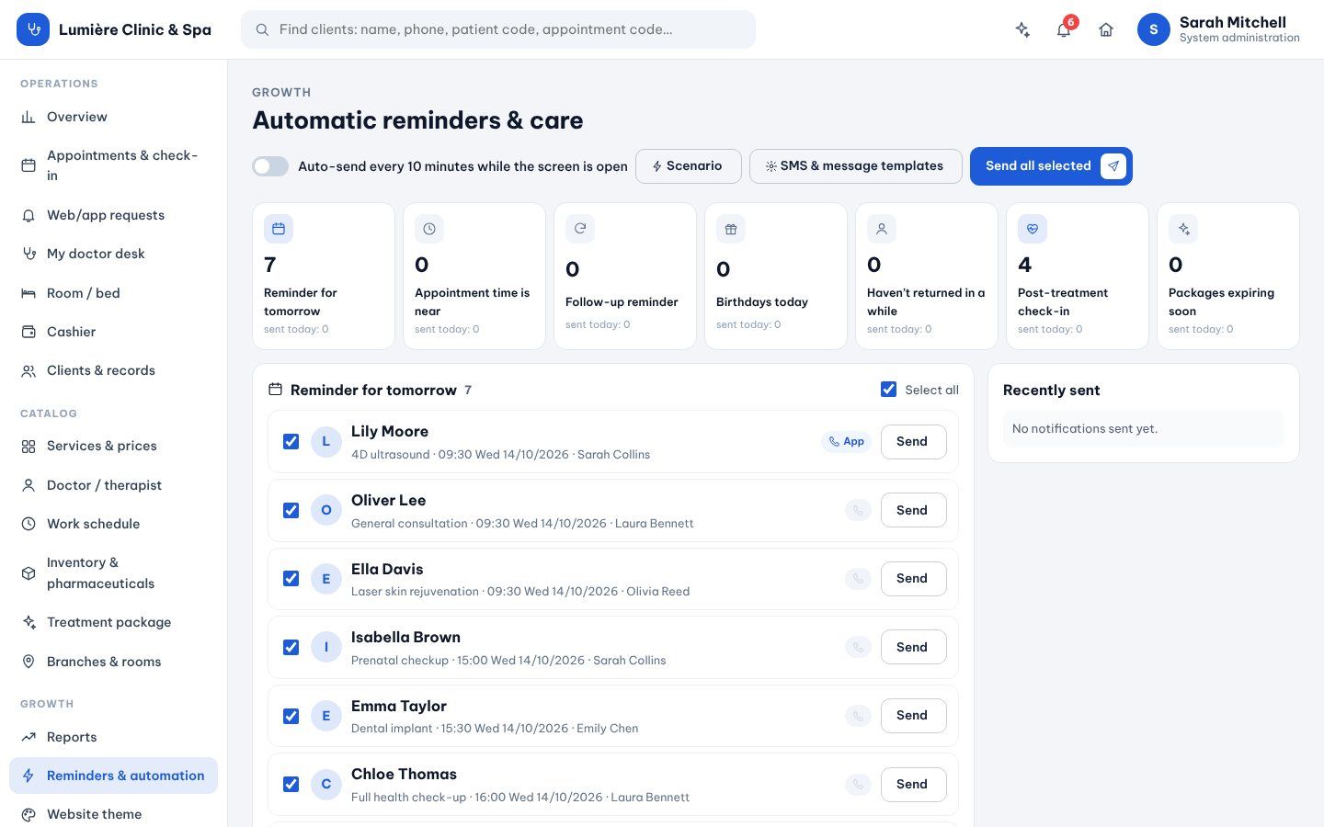The image size is (1324, 827).
Task: Open the notifications bell
Action: (1064, 29)
